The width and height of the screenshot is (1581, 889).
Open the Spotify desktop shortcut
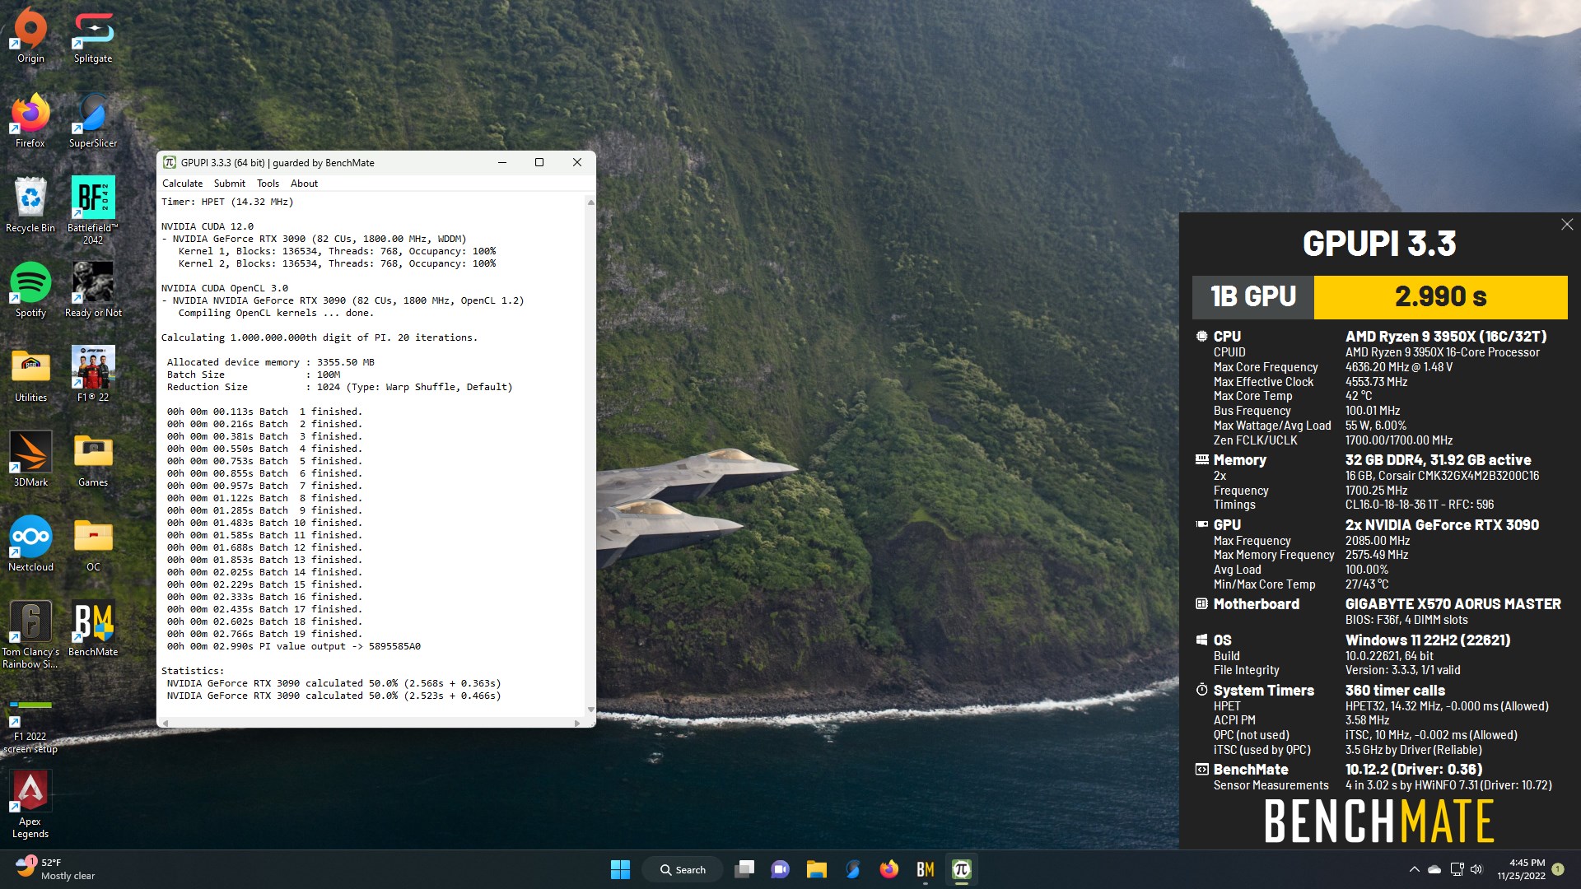tap(30, 290)
